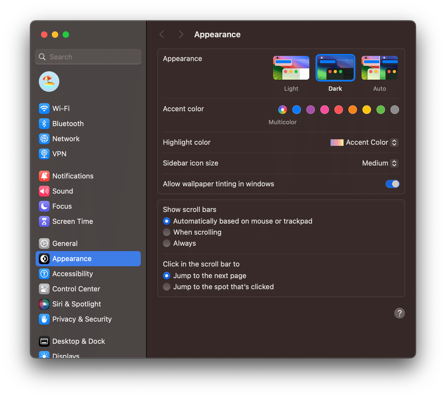
Task: Select Jump to the next page
Action: click(x=167, y=276)
